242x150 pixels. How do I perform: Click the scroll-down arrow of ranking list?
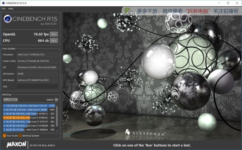[x=57, y=131]
